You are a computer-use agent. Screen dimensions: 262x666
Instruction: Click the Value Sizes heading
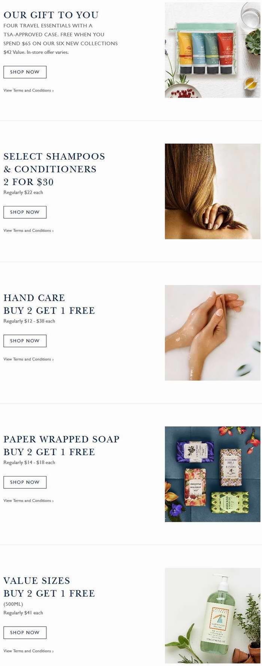coord(49,587)
